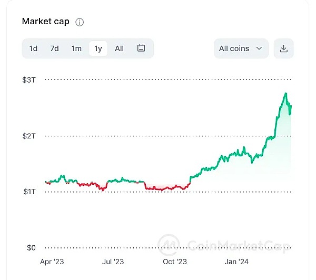Screen dimensions: 316x280
Task: Choose the 1m time range
Action: click(76, 48)
